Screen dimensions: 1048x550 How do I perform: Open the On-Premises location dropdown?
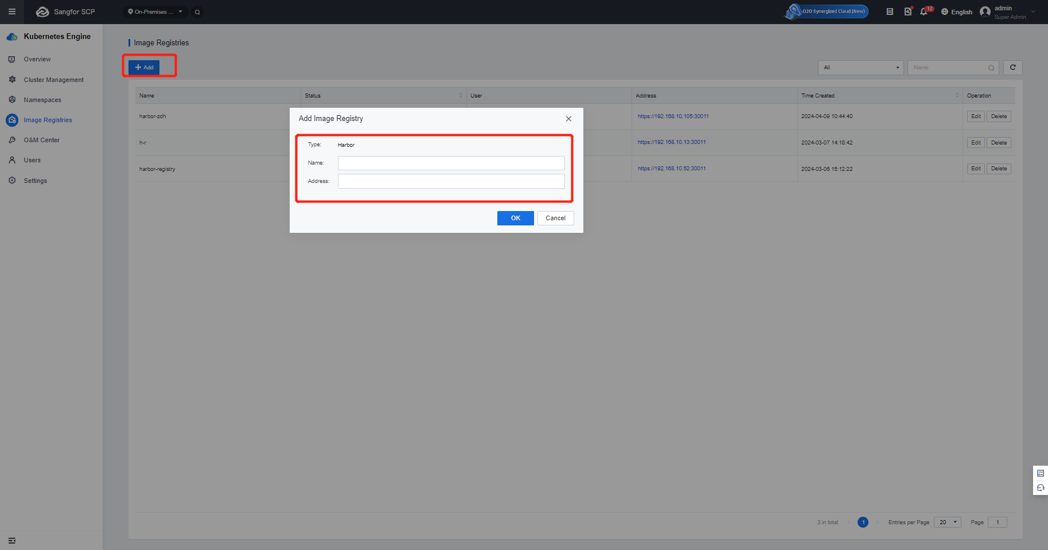point(155,12)
